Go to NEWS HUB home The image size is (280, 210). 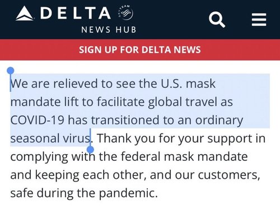tap(109, 30)
